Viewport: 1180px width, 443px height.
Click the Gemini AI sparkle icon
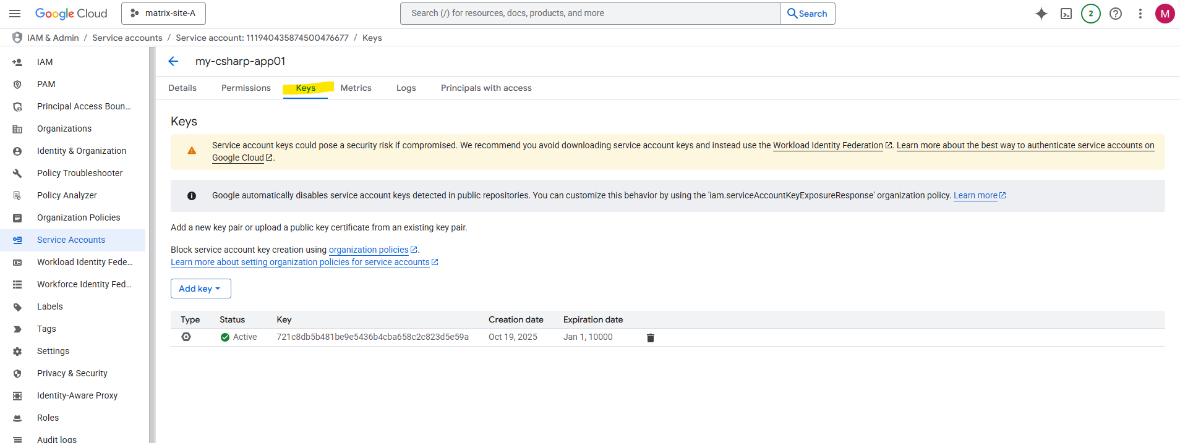click(1041, 14)
